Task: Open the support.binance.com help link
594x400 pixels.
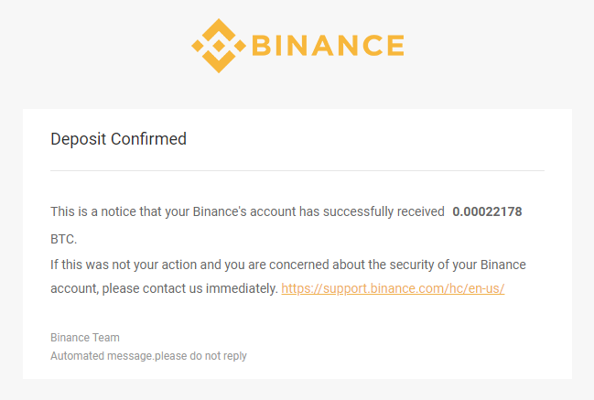Action: click(393, 288)
